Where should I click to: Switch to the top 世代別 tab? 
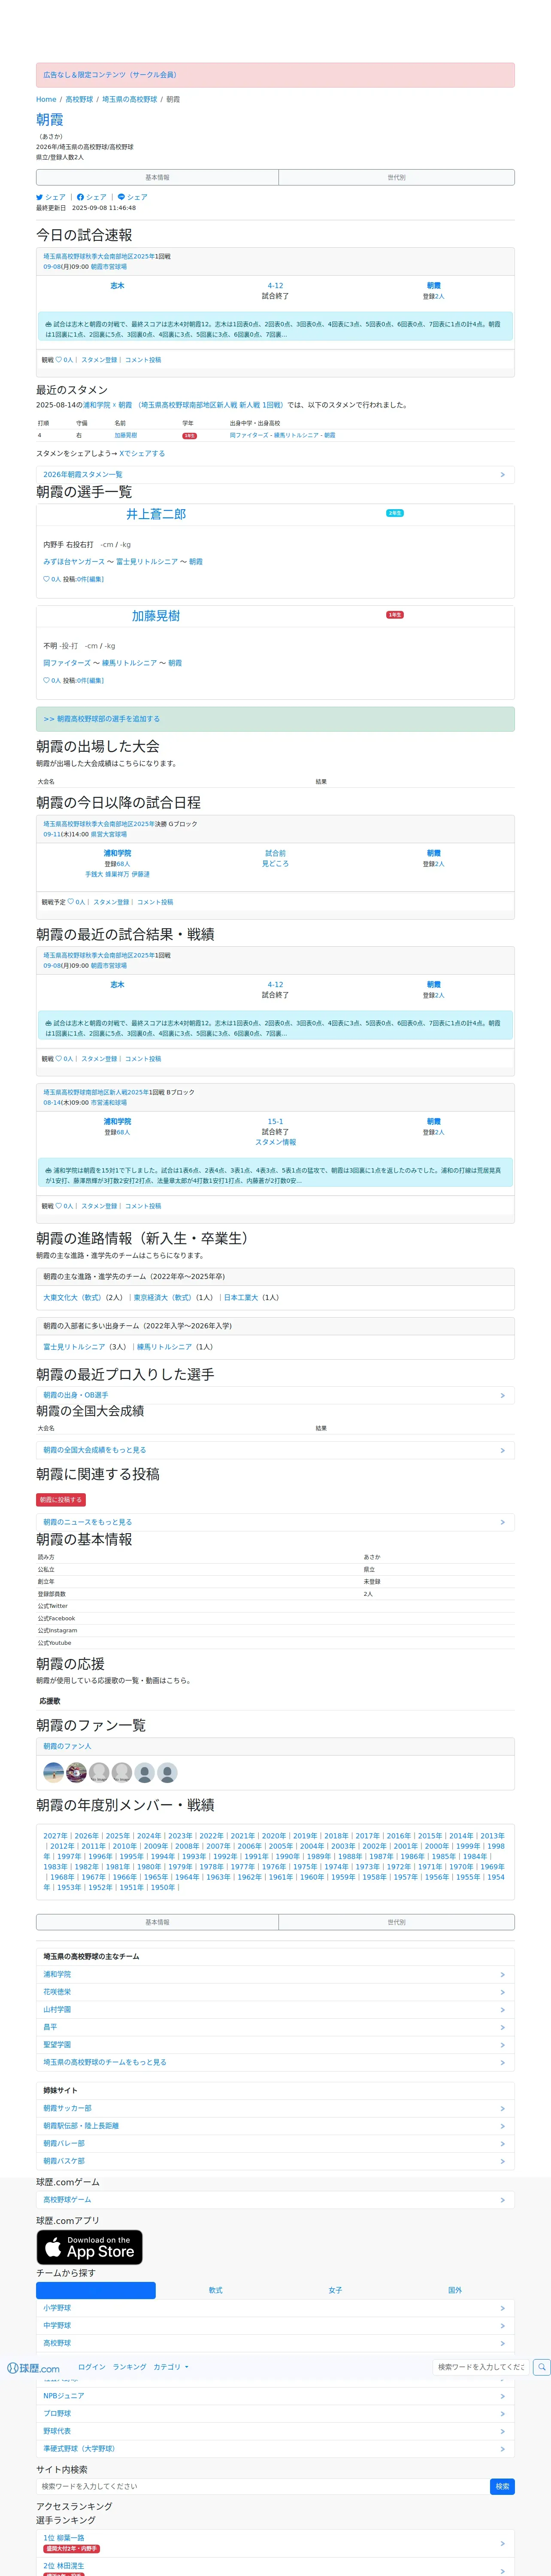396,177
